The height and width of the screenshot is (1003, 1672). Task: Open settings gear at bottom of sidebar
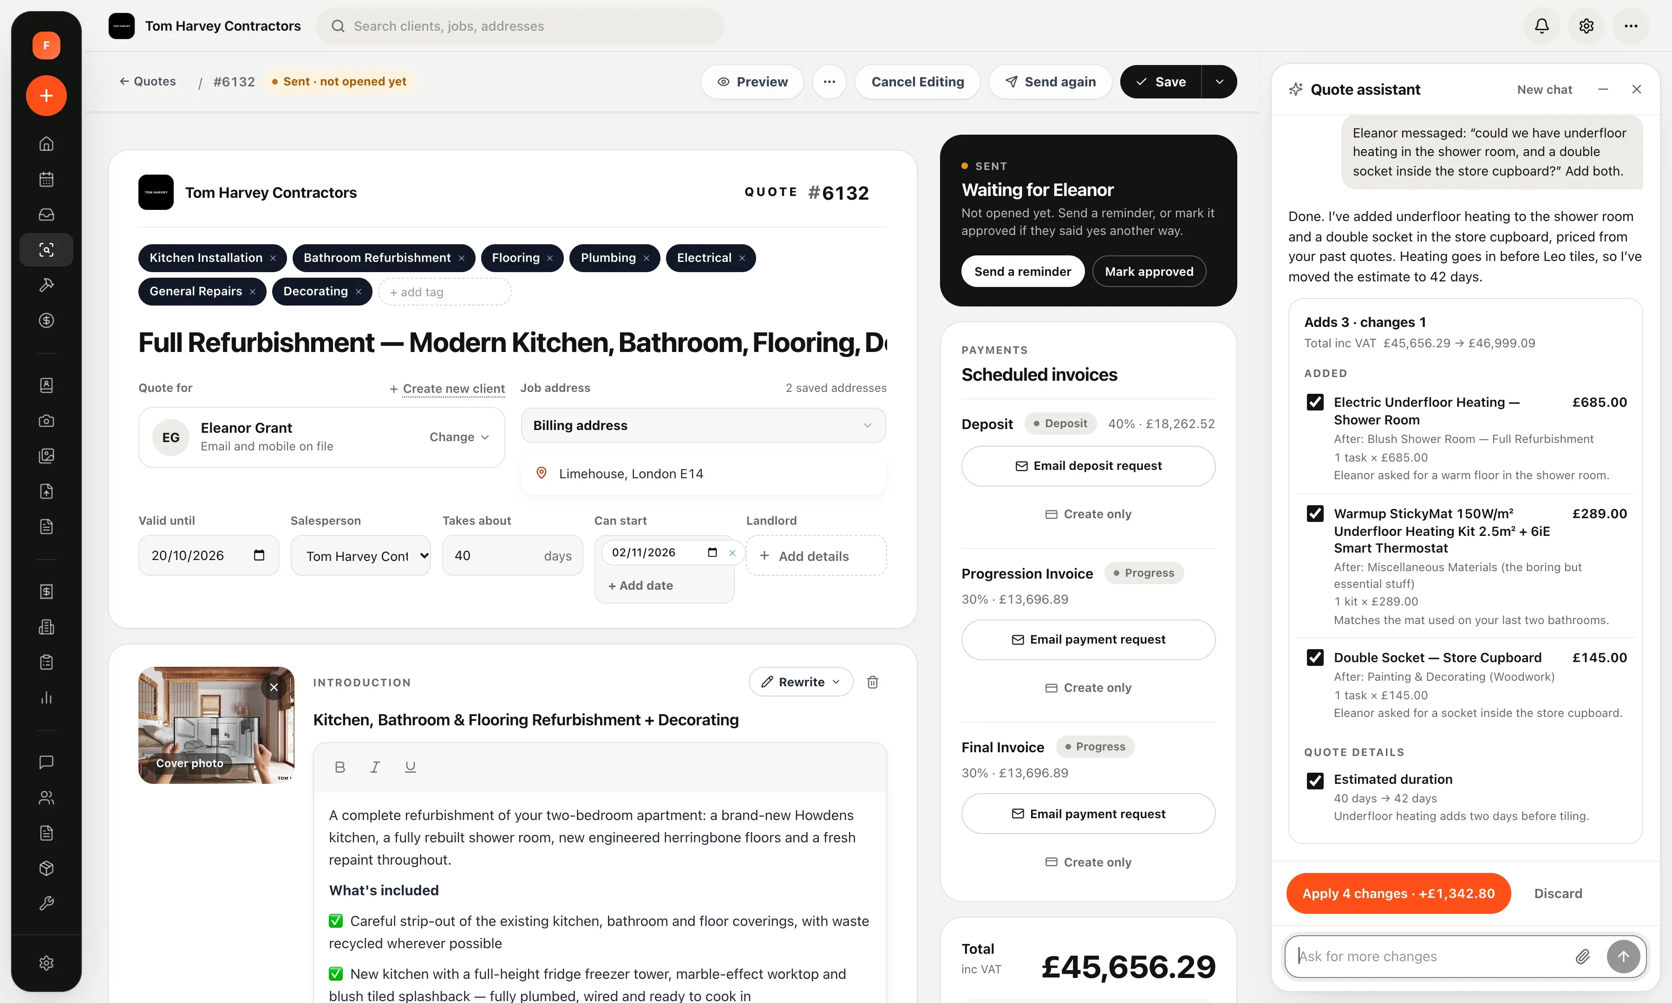(46, 963)
